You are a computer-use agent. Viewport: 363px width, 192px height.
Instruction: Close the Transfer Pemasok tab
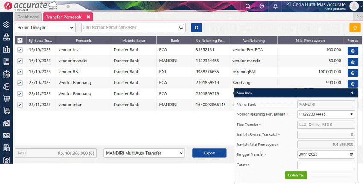click(x=88, y=17)
